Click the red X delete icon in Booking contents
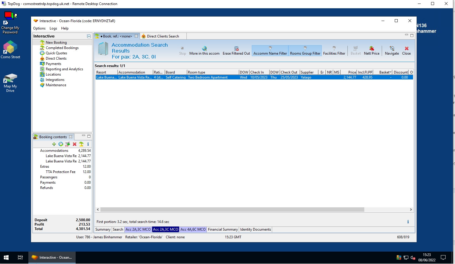Image resolution: width=455 pixels, height=264 pixels. pyautogui.click(x=74, y=144)
